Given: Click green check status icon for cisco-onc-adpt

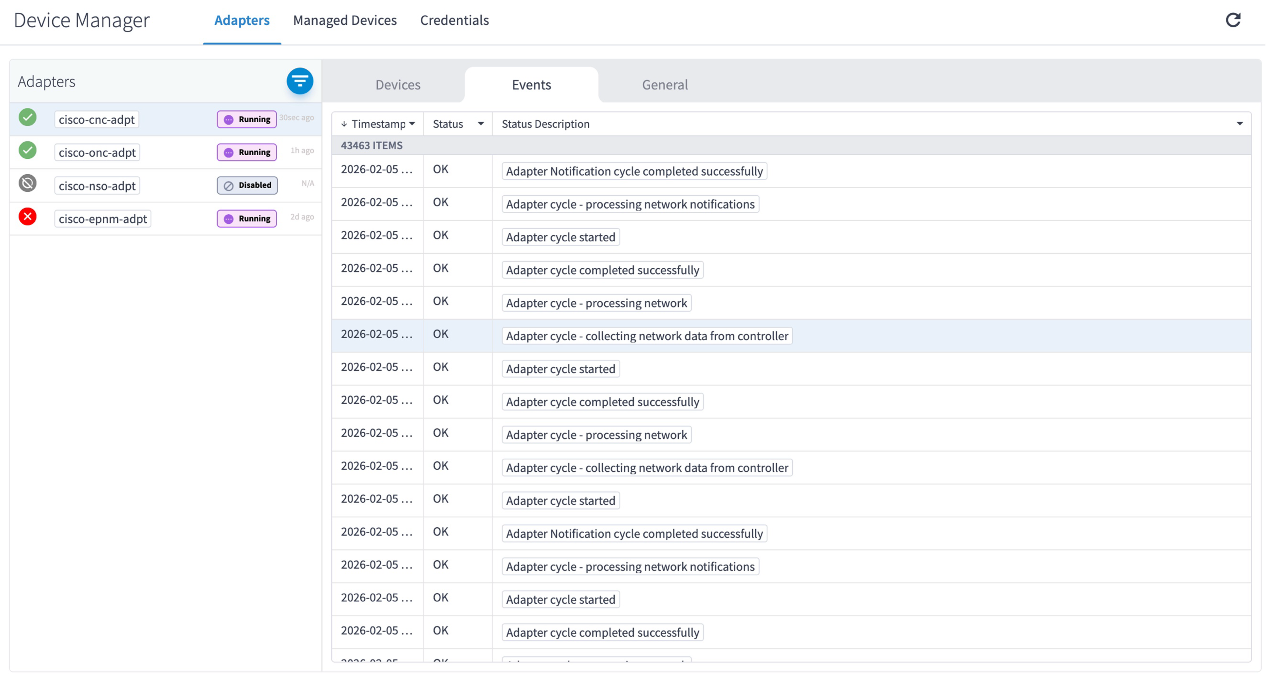Looking at the screenshot, I should [28, 151].
